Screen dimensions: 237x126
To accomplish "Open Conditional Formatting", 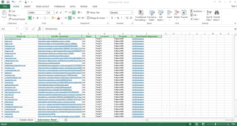I will coord(140,16).
